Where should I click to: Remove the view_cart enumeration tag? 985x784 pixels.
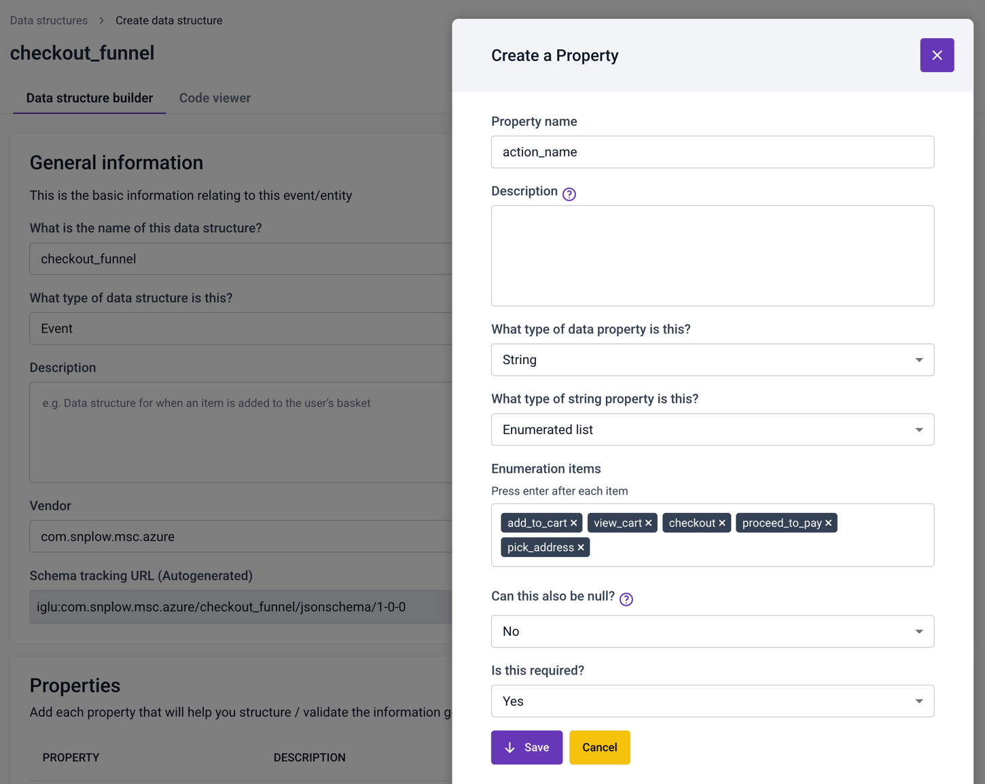pos(649,523)
